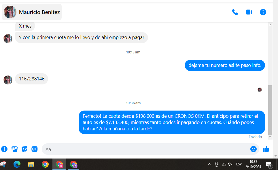278x170 pixels.
Task: Change the ESP input language
Action: tap(239, 164)
